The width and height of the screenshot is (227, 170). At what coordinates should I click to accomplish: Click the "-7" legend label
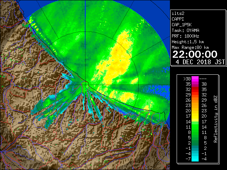click(188, 159)
